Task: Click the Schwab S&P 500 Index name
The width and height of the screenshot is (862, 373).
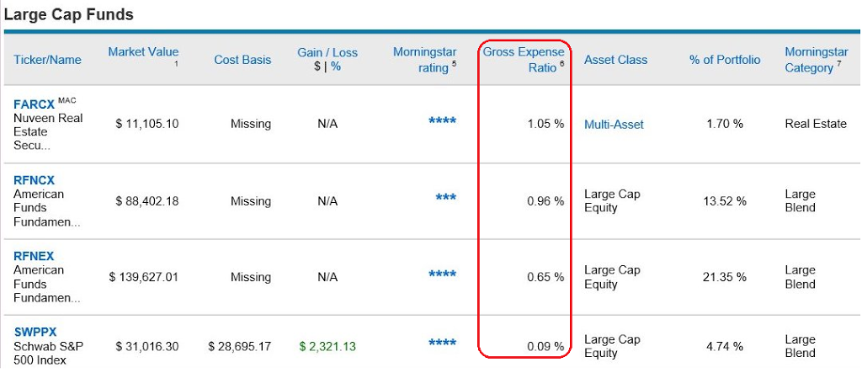Action: [x=48, y=353]
